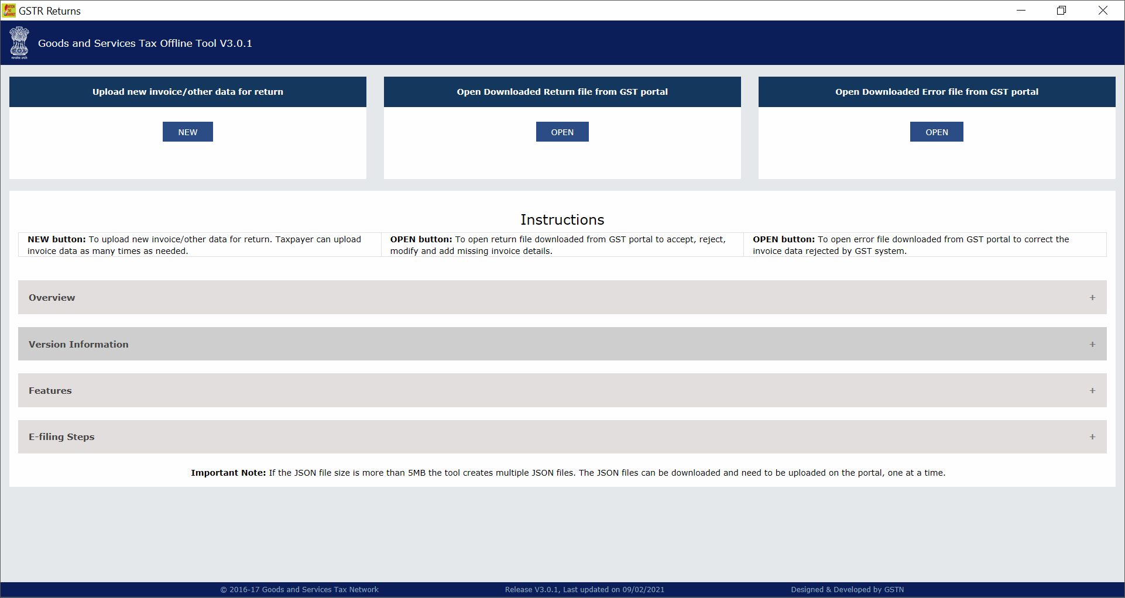Click the 'NEW button:' instruction text
Screen dimensions: 1125x598
point(194,245)
